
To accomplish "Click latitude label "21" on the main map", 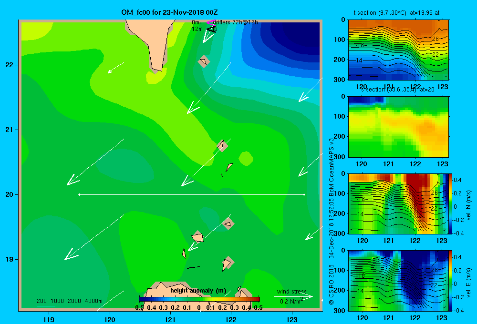I will 9,130.
